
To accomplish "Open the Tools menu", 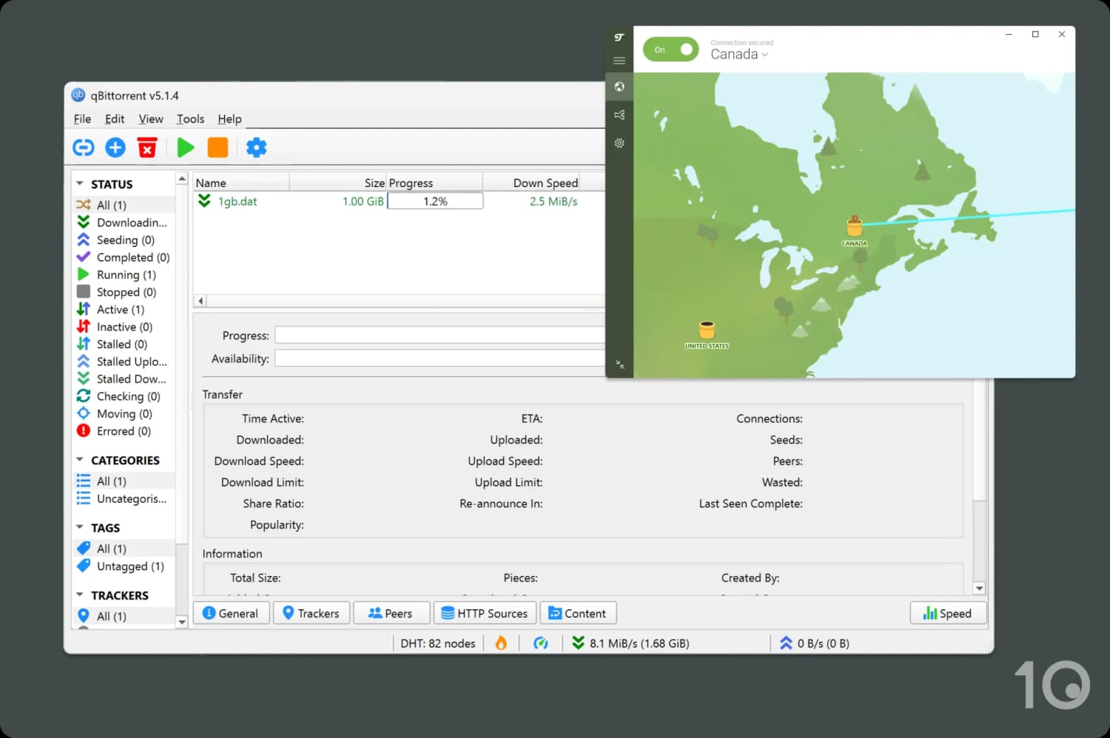I will click(189, 118).
